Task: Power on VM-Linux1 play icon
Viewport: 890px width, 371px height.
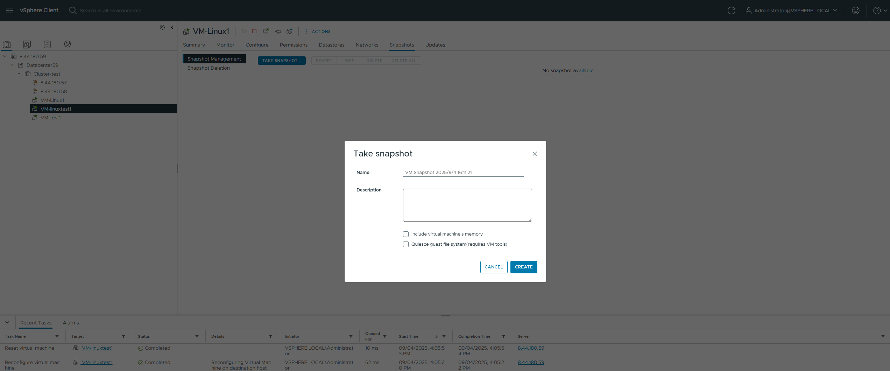Action: (x=244, y=31)
